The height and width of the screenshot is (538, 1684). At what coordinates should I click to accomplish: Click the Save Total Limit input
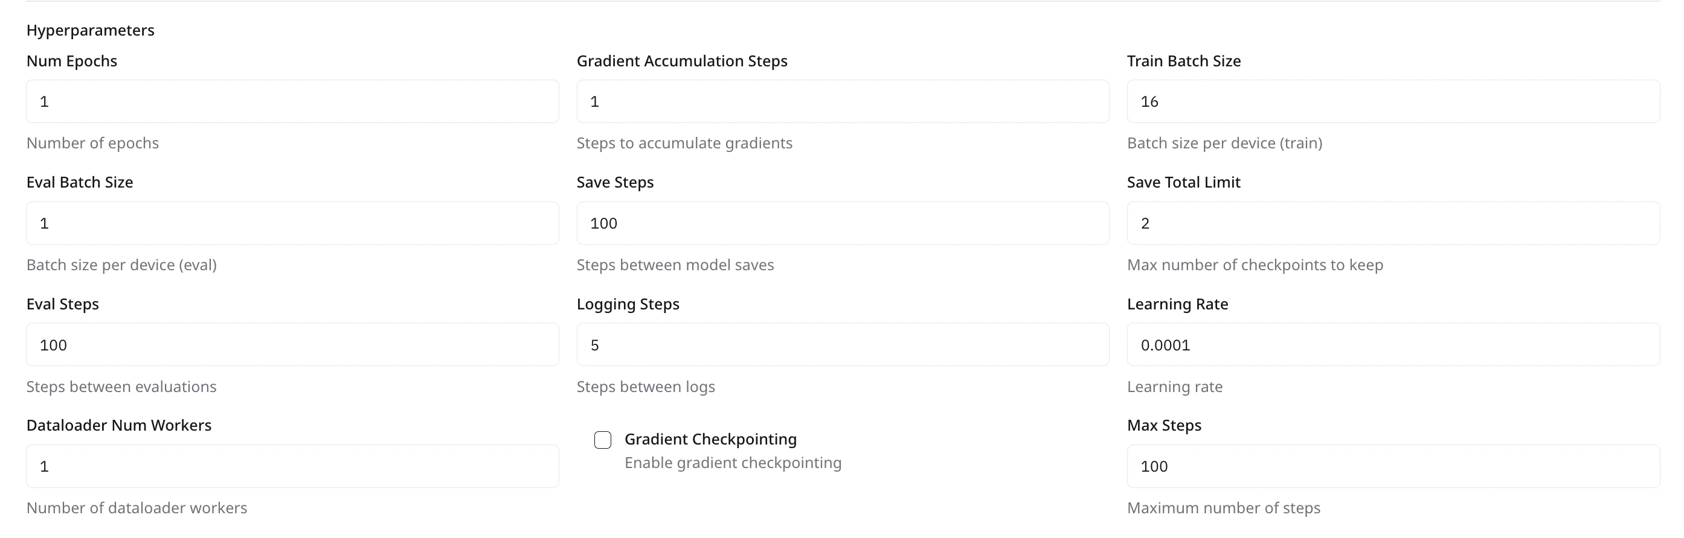click(x=1393, y=223)
